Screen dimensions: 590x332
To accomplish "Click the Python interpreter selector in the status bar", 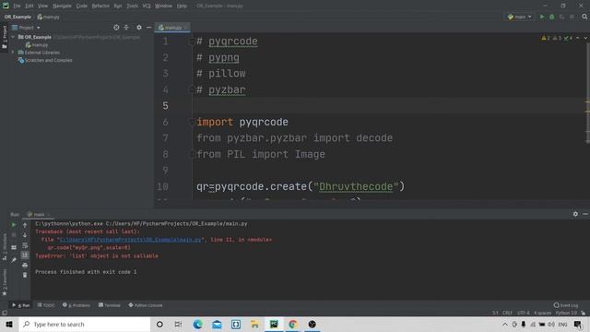I will (566, 313).
